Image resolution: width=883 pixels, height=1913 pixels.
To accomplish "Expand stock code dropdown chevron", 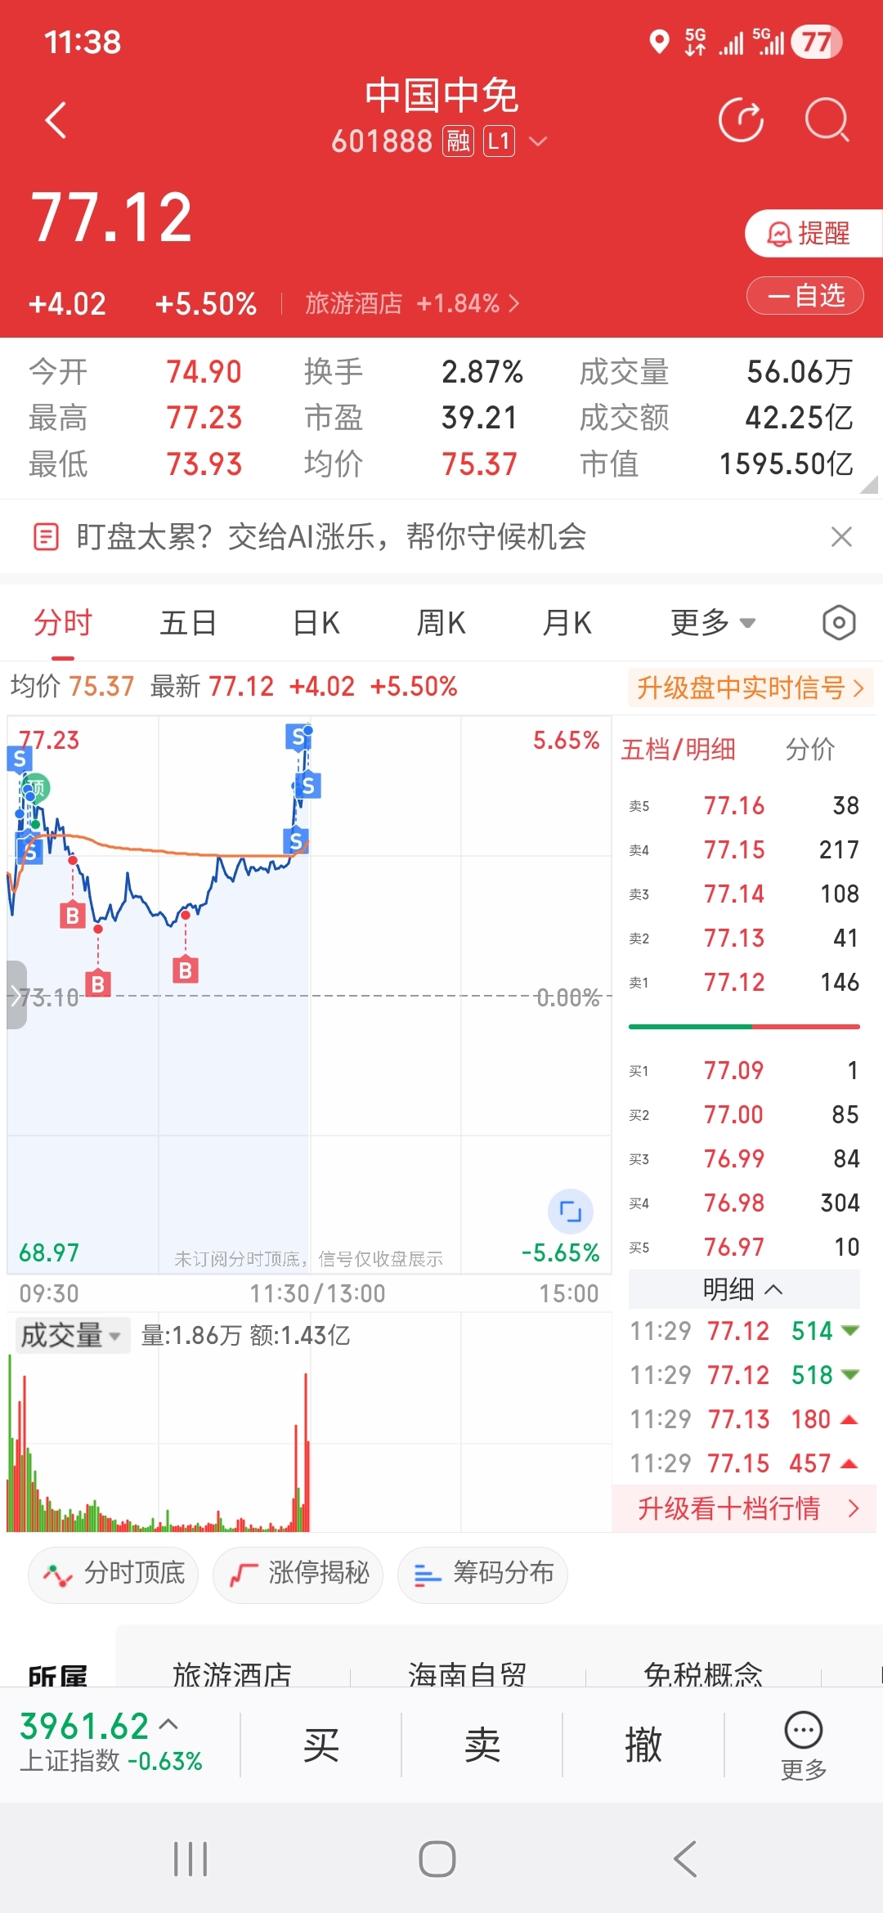I will click(x=538, y=141).
